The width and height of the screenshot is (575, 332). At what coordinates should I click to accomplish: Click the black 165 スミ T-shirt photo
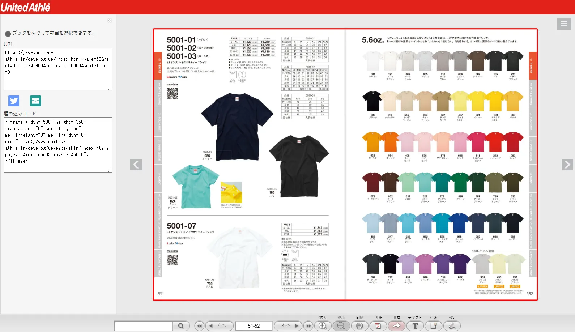(299, 166)
